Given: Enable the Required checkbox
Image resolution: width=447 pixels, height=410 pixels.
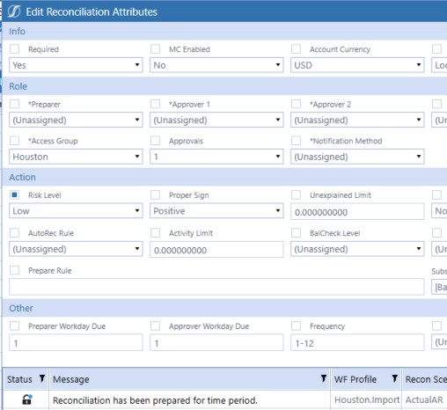Looking at the screenshot, I should pos(14,48).
